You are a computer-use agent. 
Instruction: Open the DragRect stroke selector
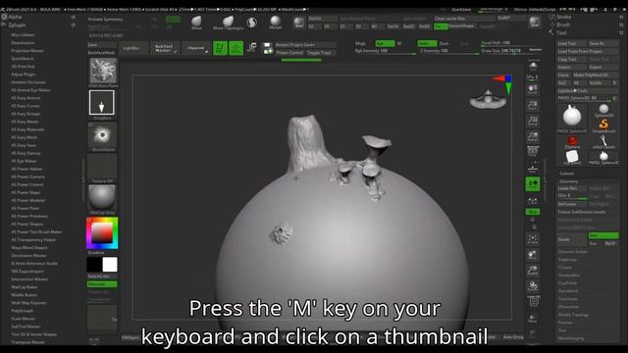point(102,103)
